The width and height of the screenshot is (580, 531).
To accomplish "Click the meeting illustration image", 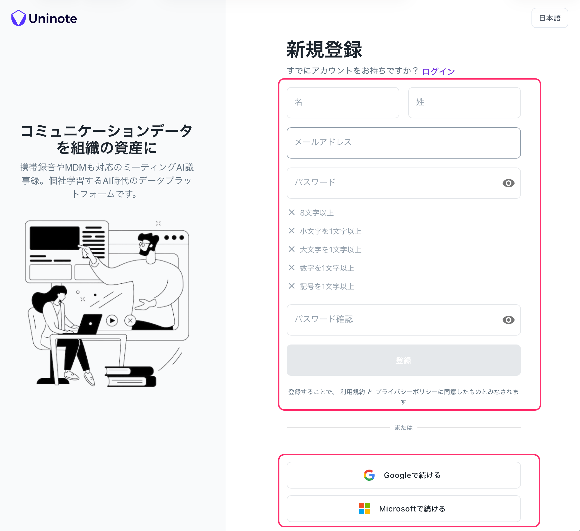I will (x=107, y=303).
